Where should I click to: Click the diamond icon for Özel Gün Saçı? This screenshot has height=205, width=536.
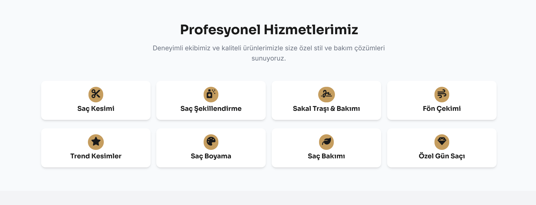click(442, 142)
